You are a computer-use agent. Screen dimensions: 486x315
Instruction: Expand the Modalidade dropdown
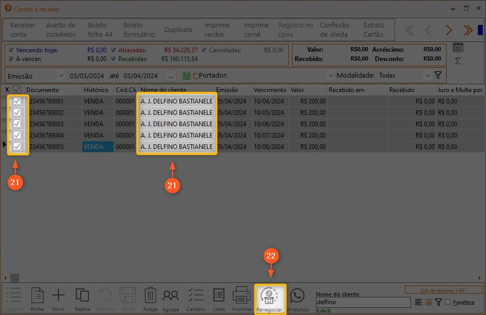tap(427, 76)
